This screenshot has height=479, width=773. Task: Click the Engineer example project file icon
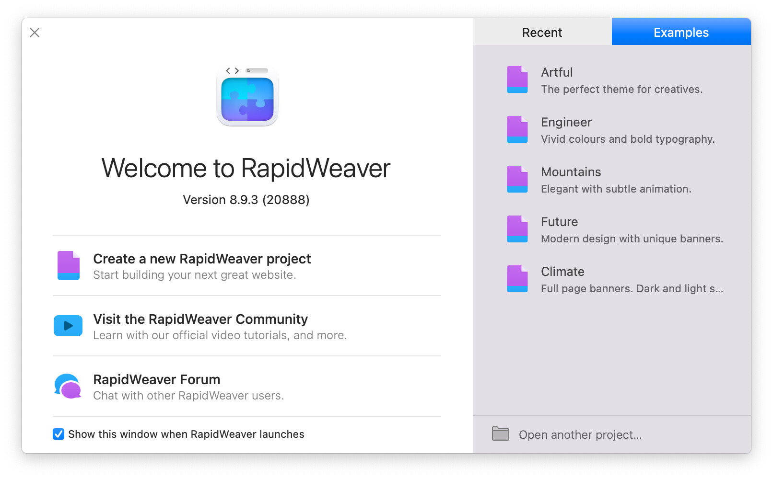(x=517, y=129)
